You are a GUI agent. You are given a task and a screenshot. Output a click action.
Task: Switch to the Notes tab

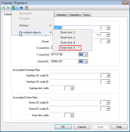[x=87, y=15]
